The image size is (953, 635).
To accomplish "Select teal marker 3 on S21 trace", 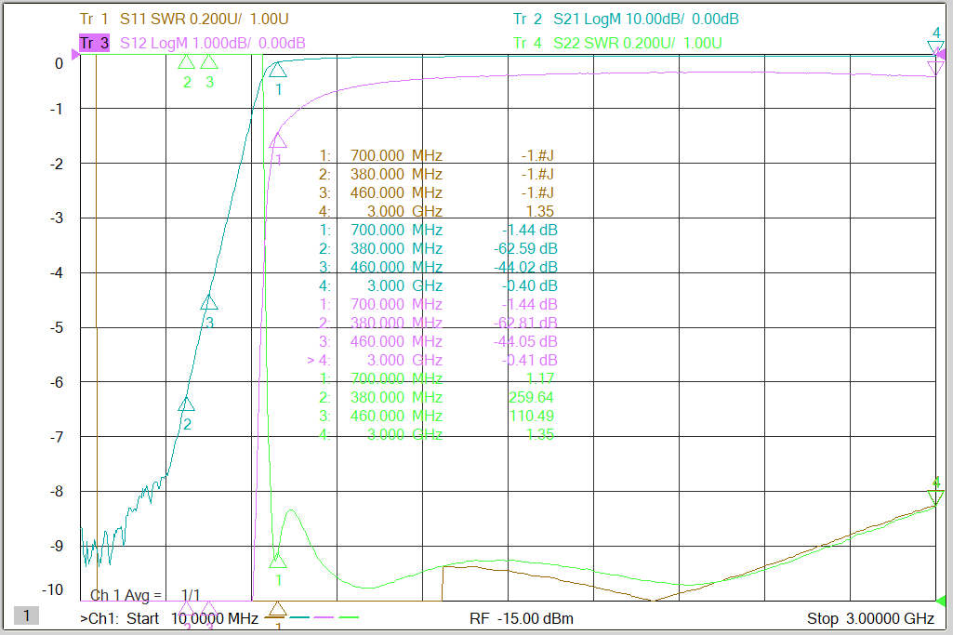I will coord(209,302).
